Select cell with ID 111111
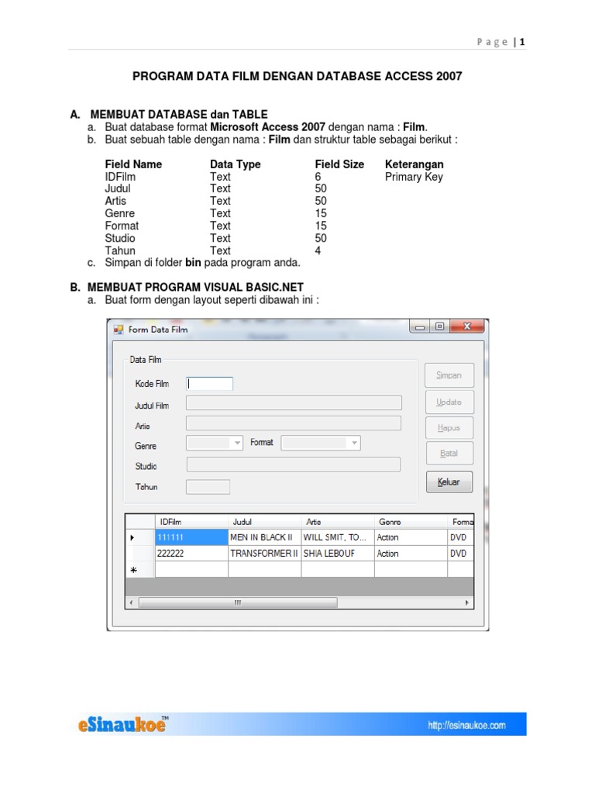The height and width of the screenshot is (794, 595). tap(191, 537)
